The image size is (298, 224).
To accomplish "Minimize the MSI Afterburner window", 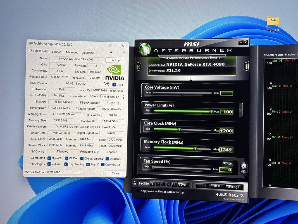I will coord(240,42).
